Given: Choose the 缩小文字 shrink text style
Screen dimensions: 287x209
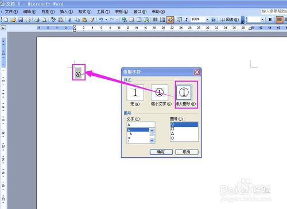Looking at the screenshot, I should [160, 92].
